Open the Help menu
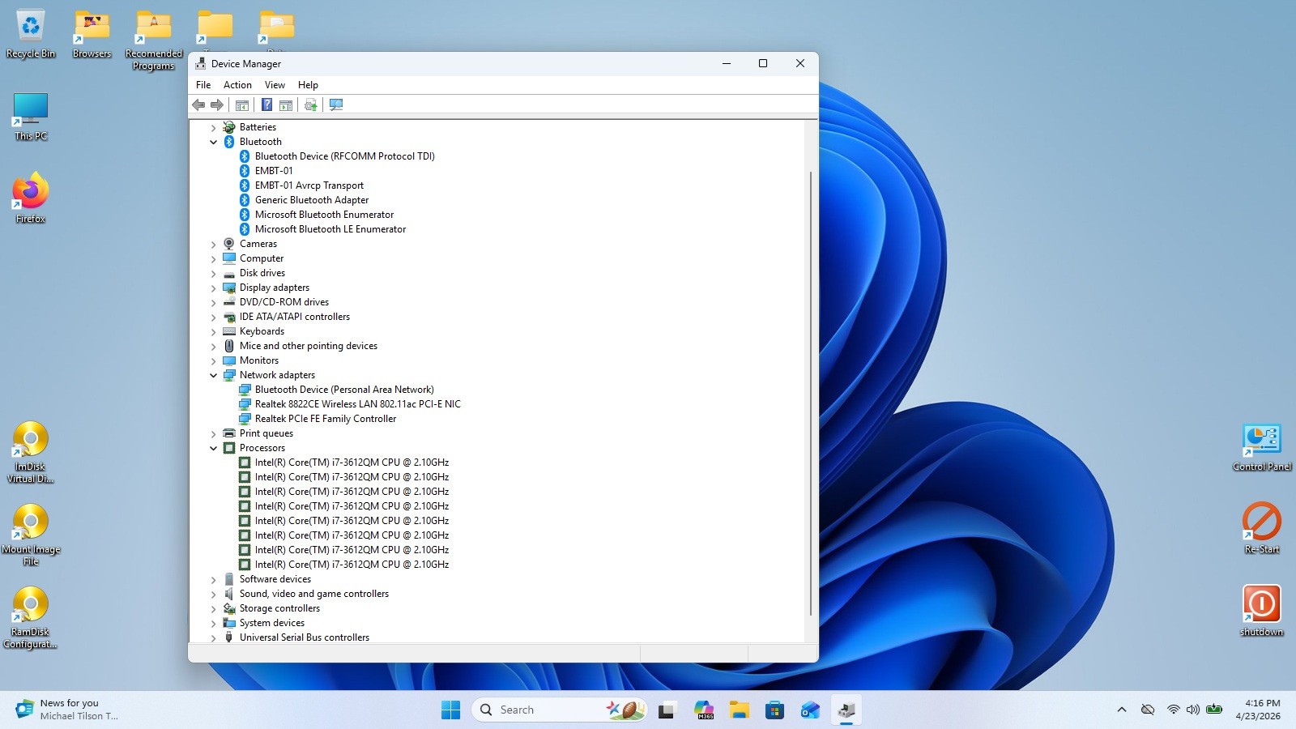The height and width of the screenshot is (729, 1296). point(308,85)
